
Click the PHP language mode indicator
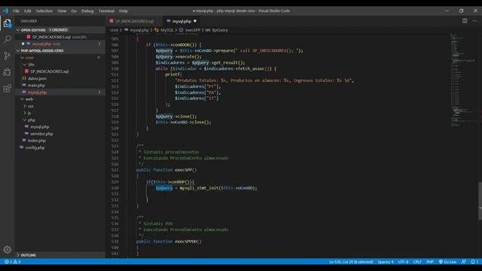[430, 262]
